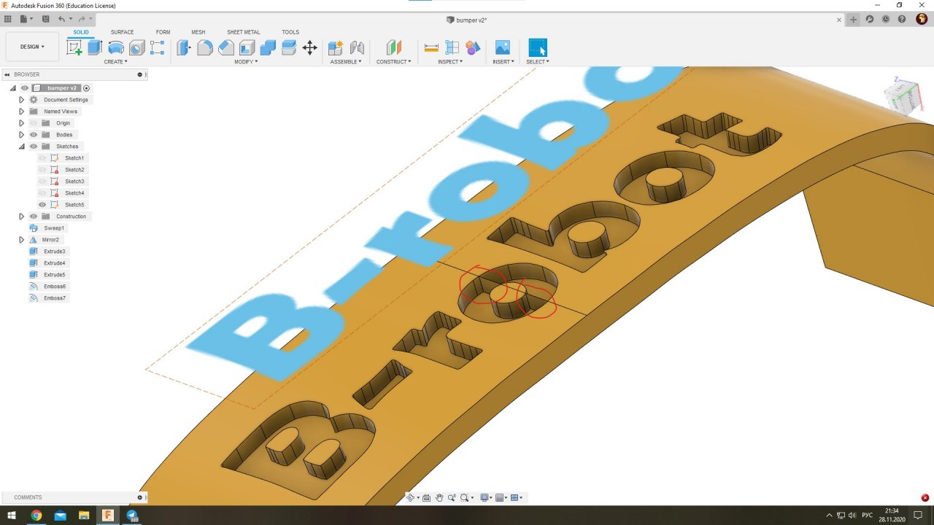Viewport: 934px width, 525px height.
Task: Hide the Sketches folder
Action: point(34,147)
